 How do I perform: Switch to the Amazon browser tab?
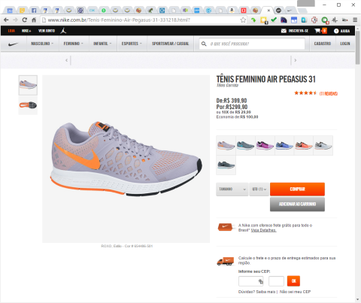232,11
